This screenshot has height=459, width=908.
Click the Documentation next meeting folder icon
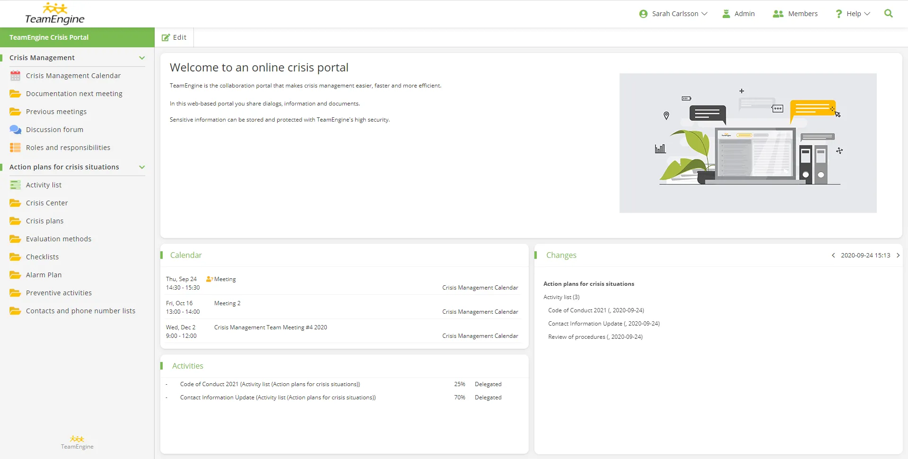coord(16,94)
